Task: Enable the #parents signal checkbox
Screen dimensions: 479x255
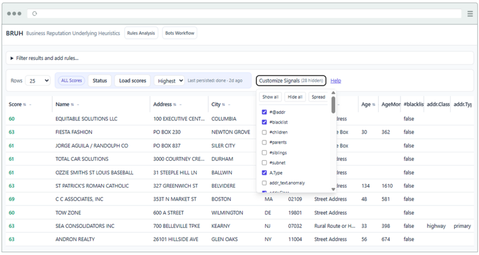Action: [x=264, y=142]
